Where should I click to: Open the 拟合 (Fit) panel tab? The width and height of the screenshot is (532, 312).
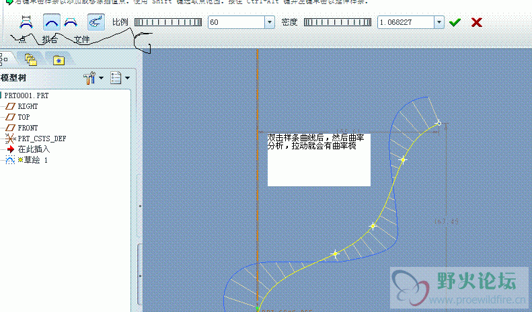[50, 40]
